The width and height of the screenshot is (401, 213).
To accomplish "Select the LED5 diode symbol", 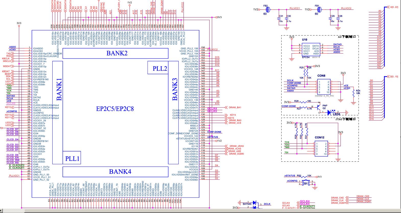I will (x=330, y=112).
